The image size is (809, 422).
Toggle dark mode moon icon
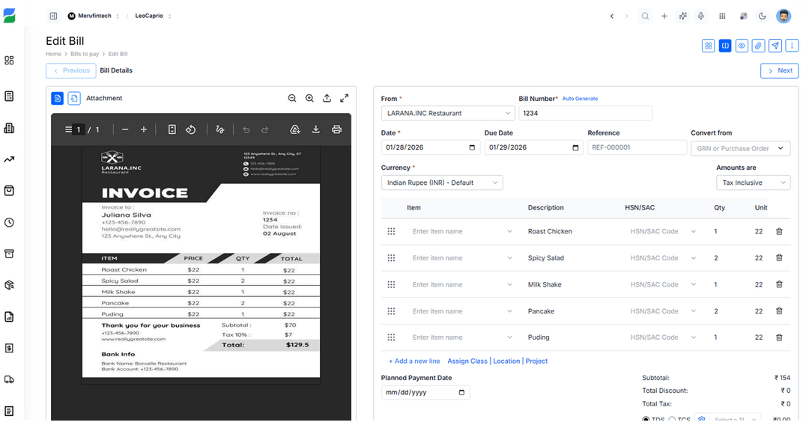(762, 16)
